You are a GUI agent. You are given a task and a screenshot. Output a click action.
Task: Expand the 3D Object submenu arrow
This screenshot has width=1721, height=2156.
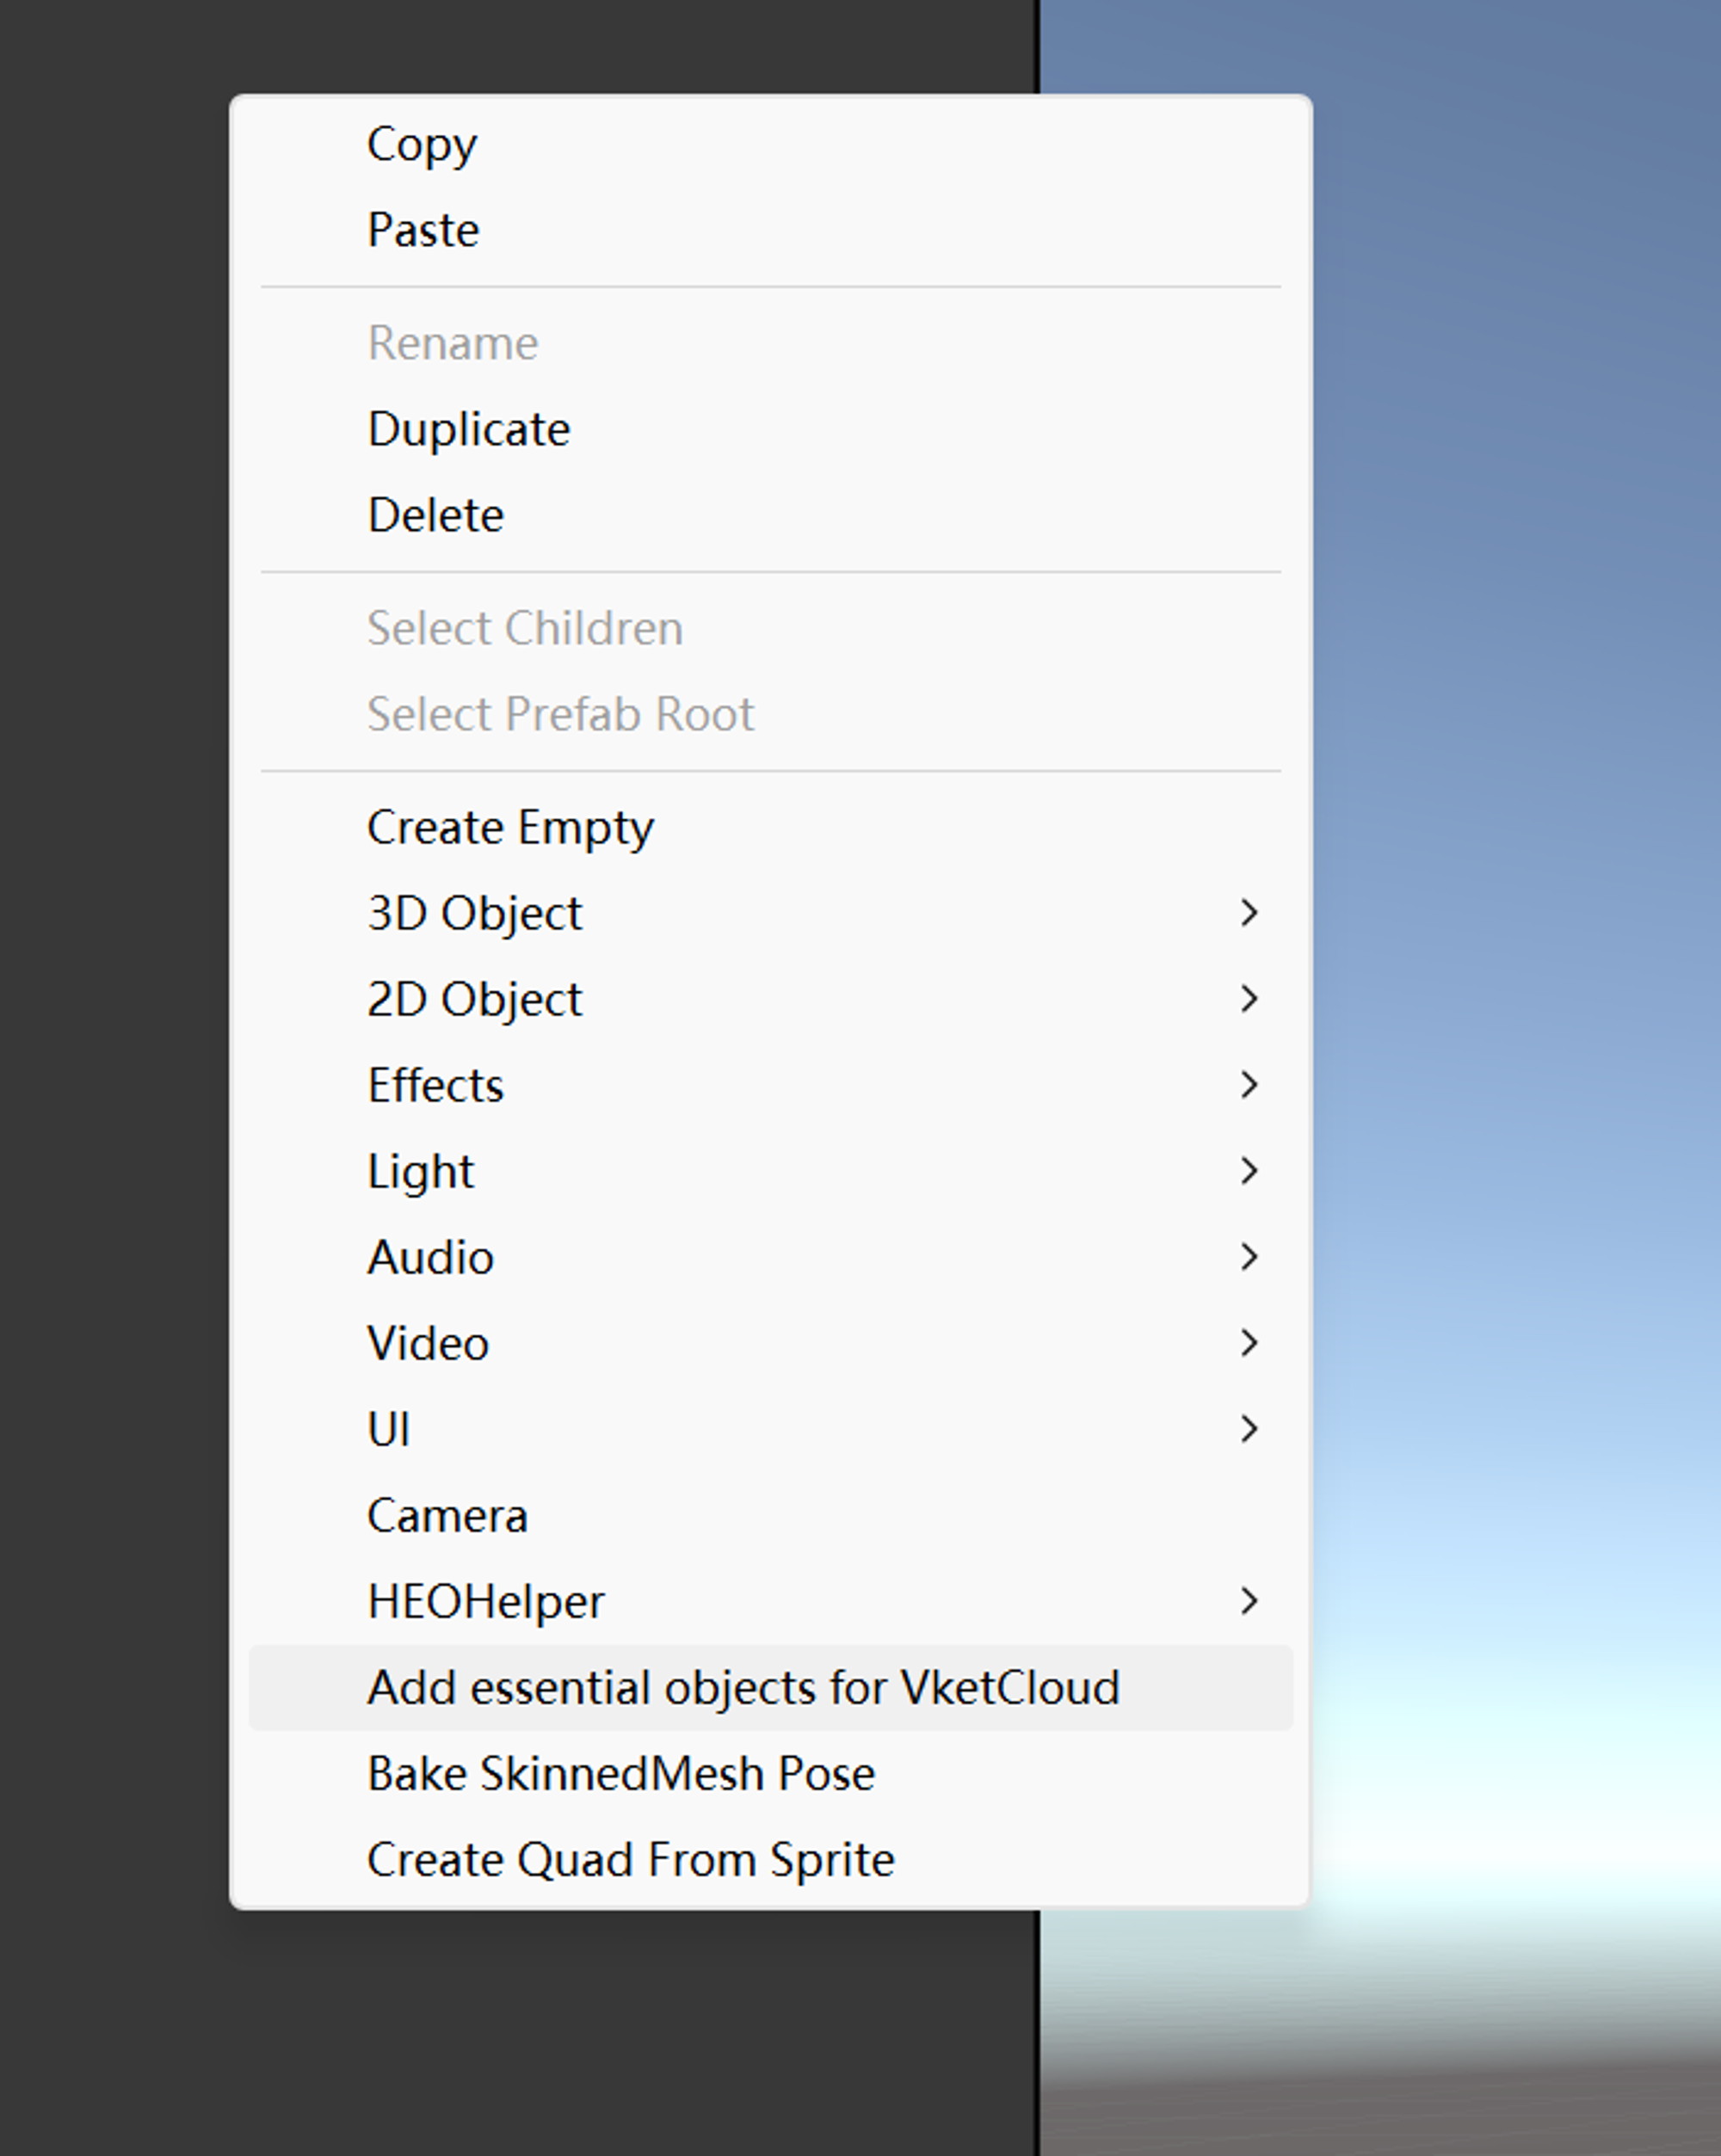1248,913
